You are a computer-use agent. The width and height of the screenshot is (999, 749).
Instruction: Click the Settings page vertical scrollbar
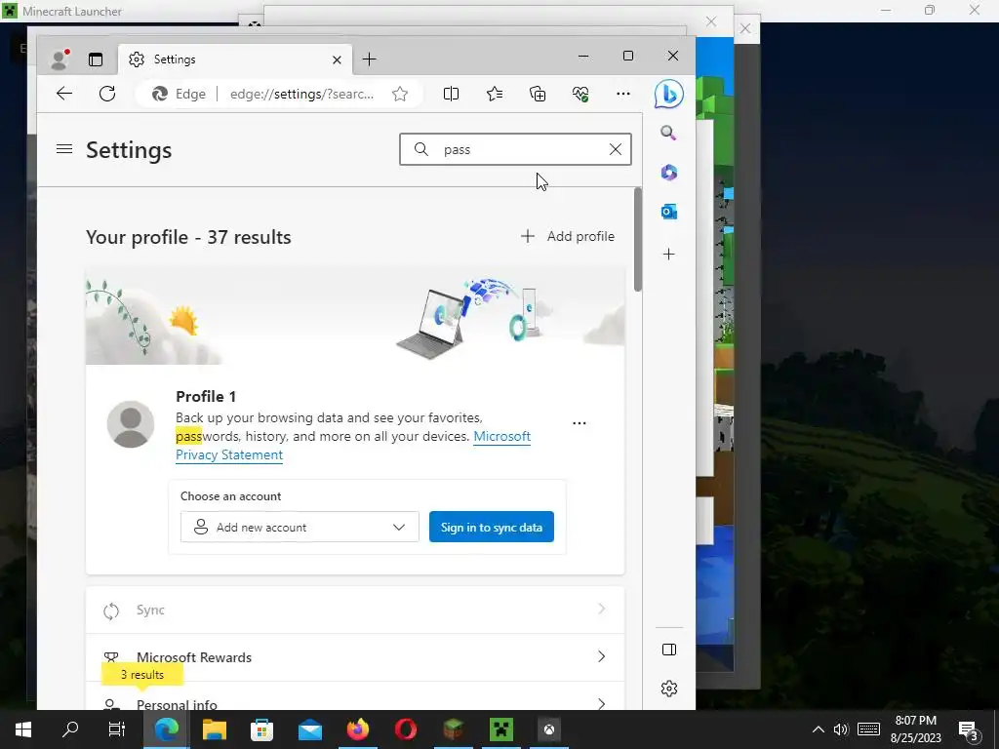[x=638, y=240]
